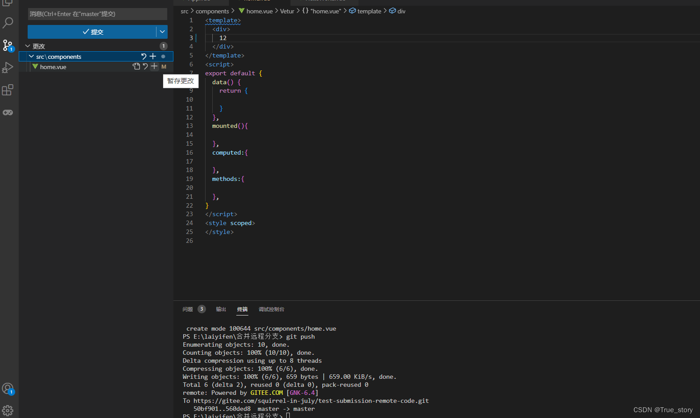Open the Search view in activity bar

click(x=8, y=23)
